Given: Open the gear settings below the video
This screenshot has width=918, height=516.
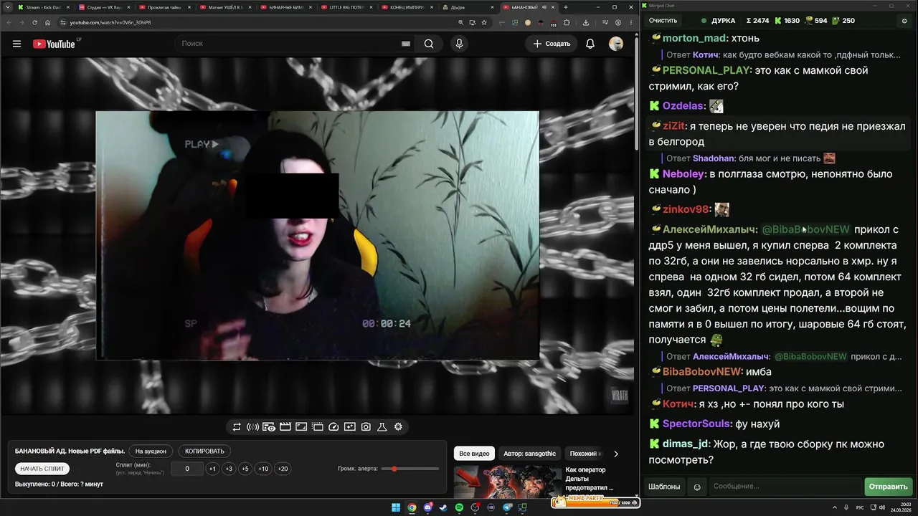Looking at the screenshot, I should [398, 427].
